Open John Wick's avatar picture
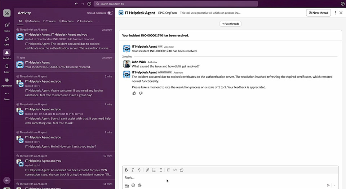This screenshot has width=346, height=189. pyautogui.click(x=127, y=64)
